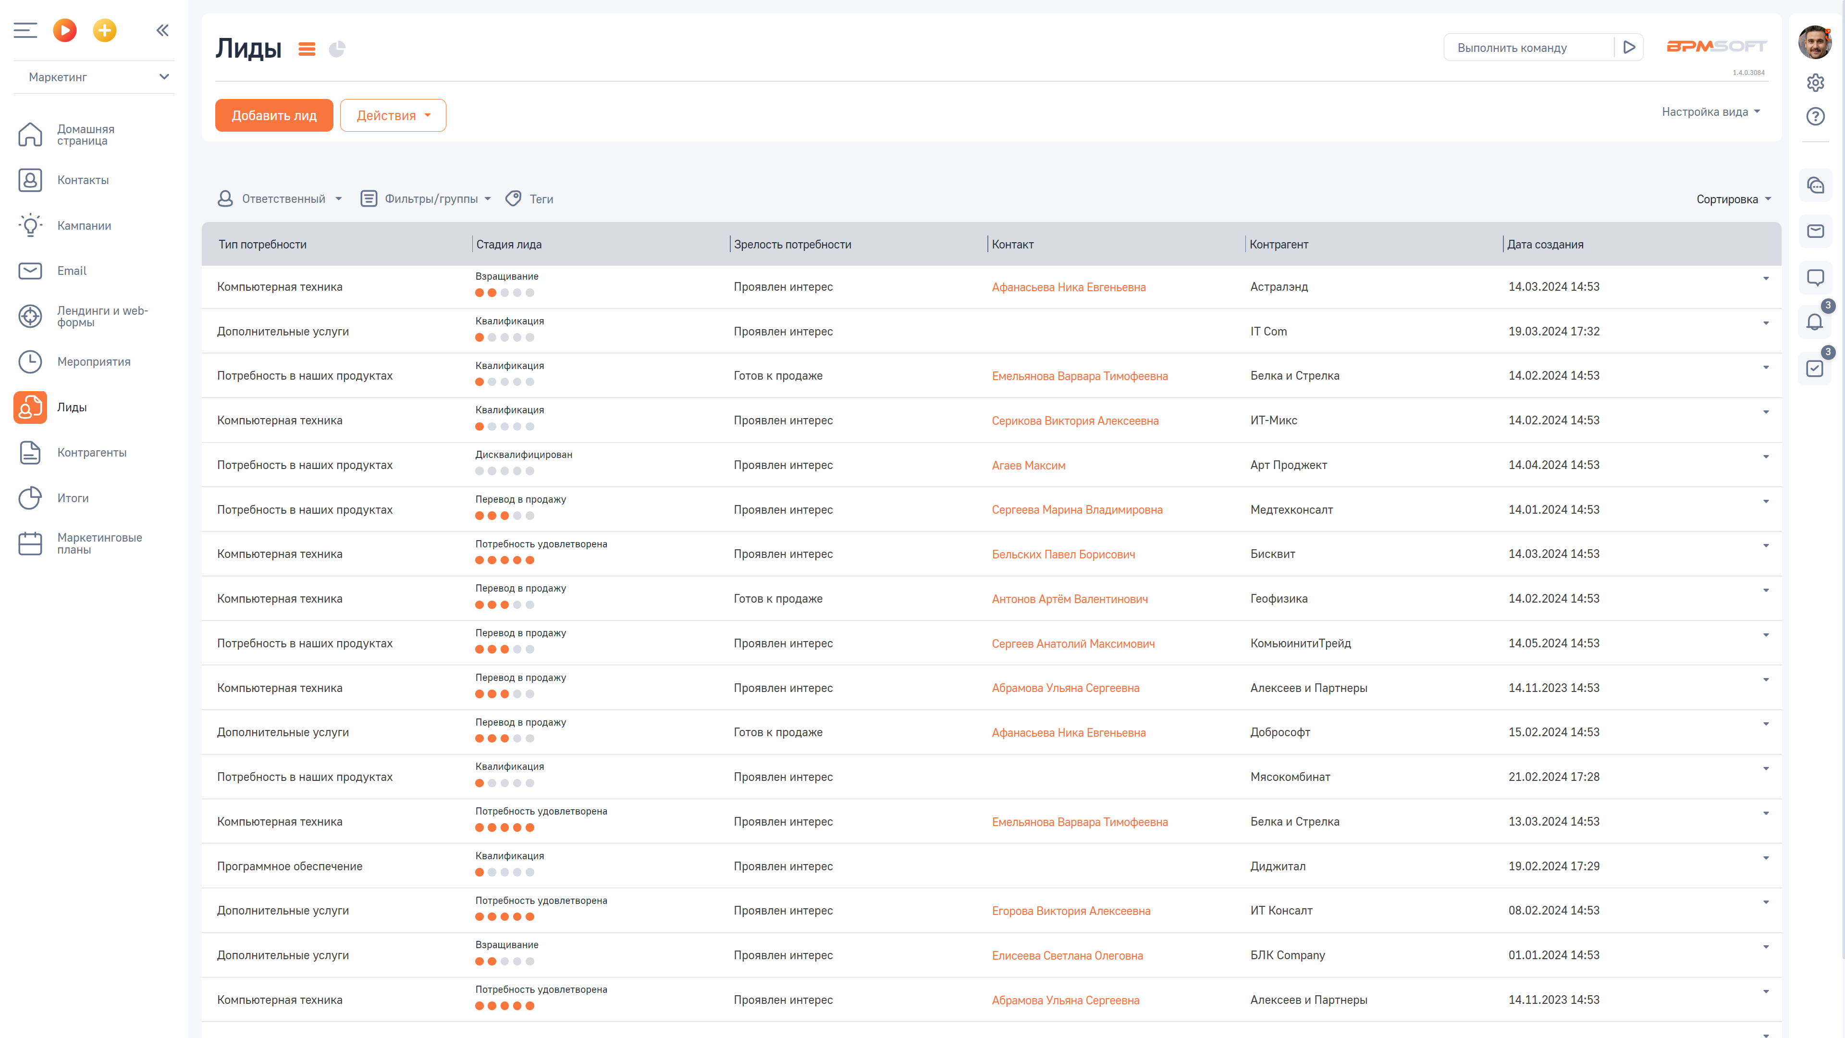The width and height of the screenshot is (1845, 1038).
Task: Click the orange play process button
Action: (64, 30)
